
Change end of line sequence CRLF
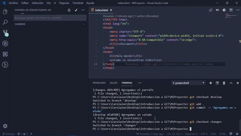213,134
